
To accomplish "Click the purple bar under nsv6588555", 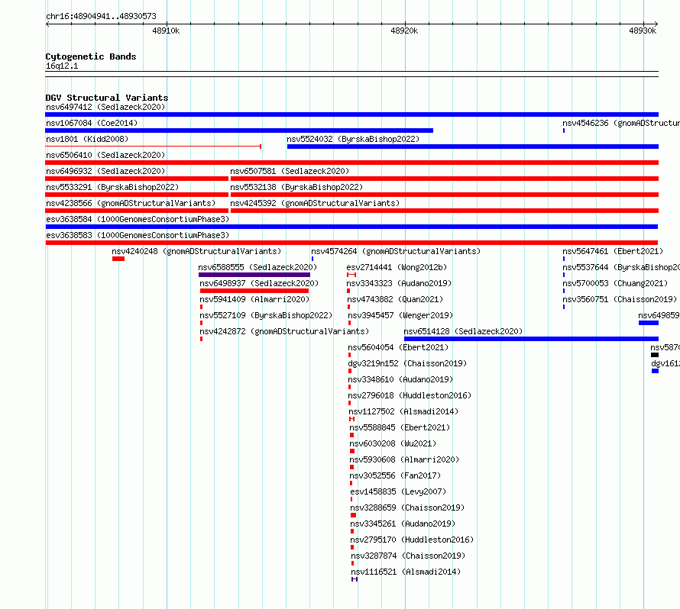I will pyautogui.click(x=254, y=275).
